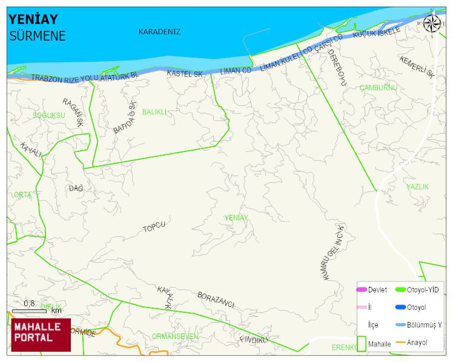Select the SOĞUKSU neighborhood label

click(49, 115)
